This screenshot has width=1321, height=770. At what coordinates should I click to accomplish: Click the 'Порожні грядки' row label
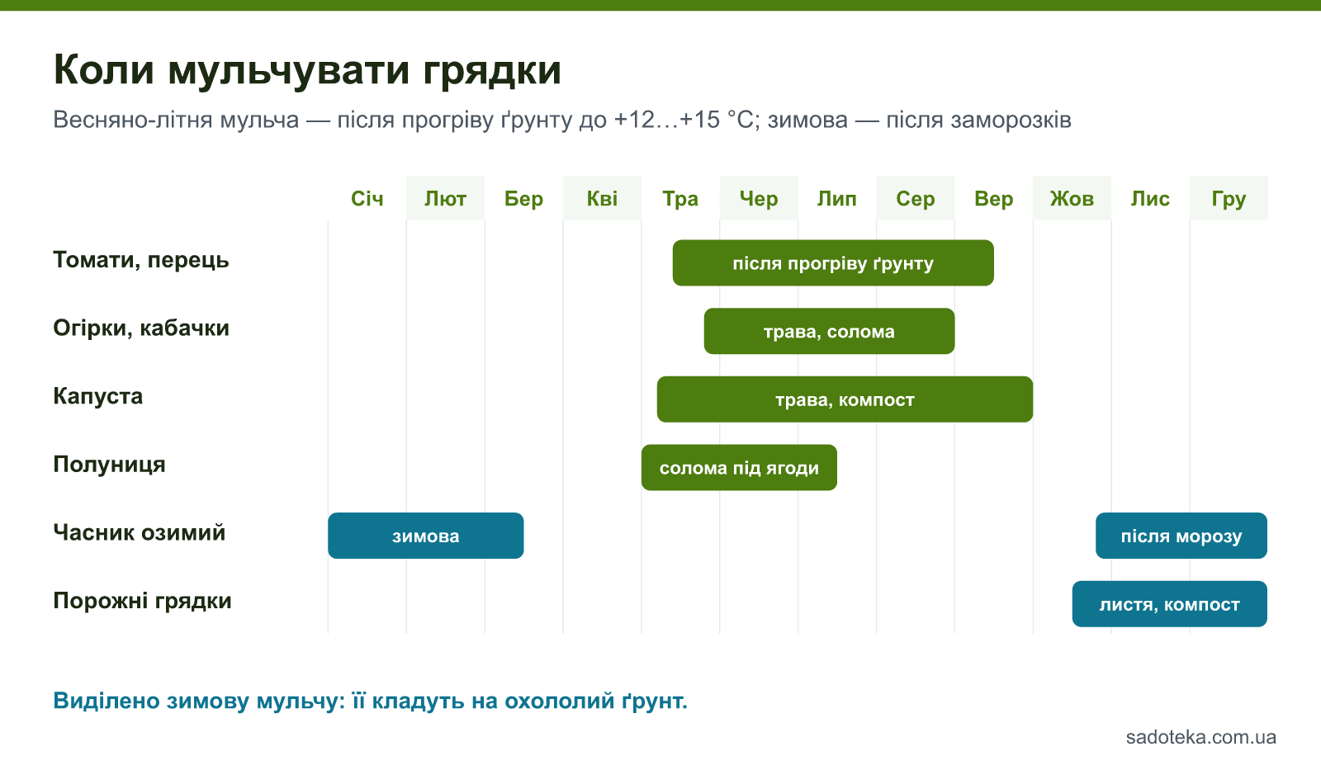(143, 601)
